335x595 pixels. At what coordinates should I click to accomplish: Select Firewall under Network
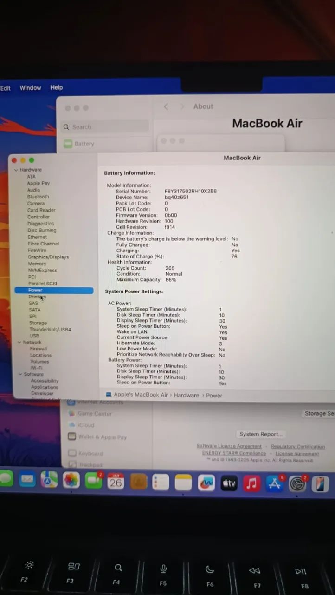tap(39, 349)
